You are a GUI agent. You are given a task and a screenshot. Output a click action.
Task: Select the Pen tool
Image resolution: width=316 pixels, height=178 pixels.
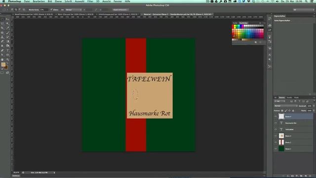2,50
